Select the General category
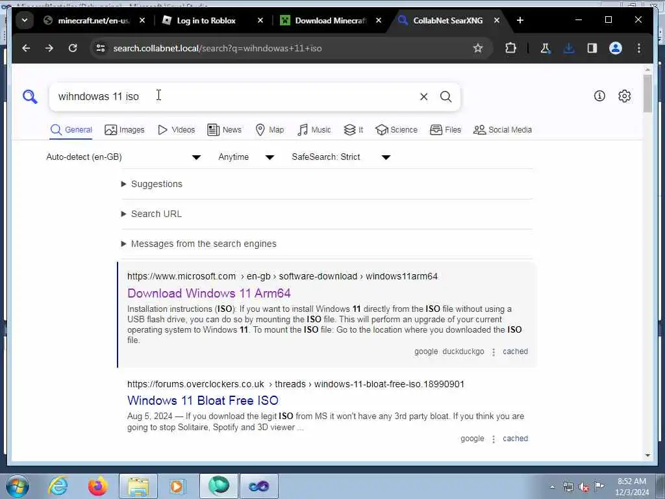This screenshot has height=499, width=665. click(71, 130)
